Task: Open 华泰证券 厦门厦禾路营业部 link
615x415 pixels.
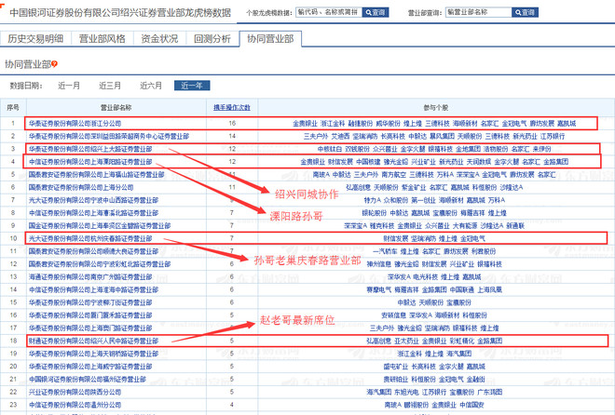Action: coord(90,315)
